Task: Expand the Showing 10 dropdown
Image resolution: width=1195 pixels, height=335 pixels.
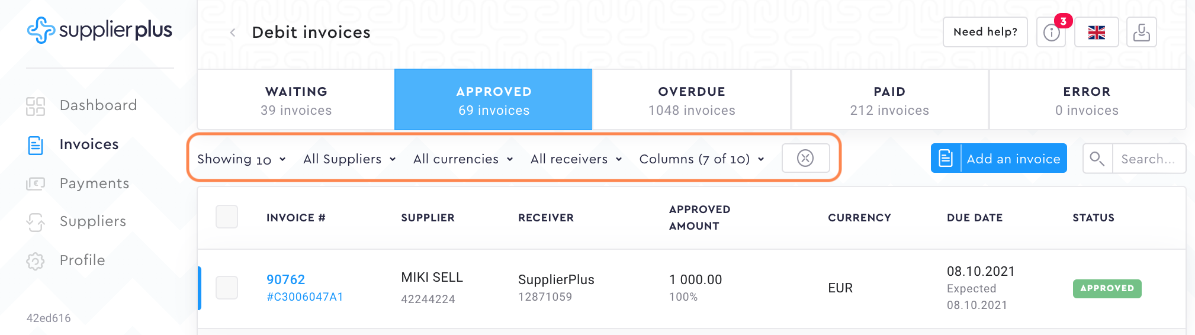Action: tap(242, 159)
